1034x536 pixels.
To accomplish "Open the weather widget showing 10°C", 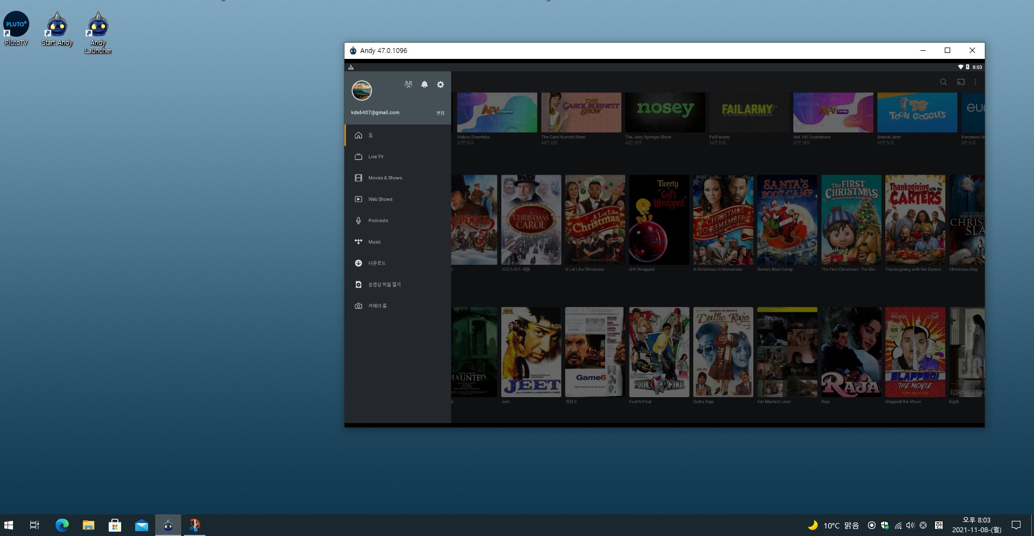I will (x=833, y=525).
